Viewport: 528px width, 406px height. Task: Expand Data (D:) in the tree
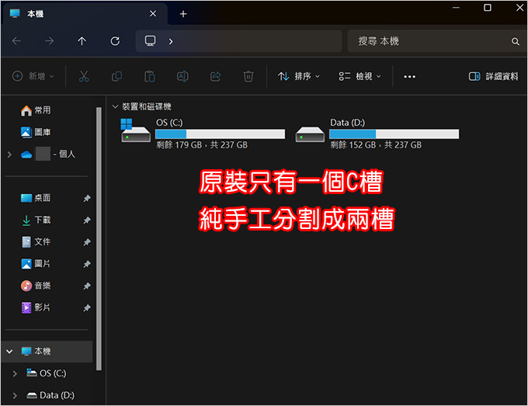pos(15,396)
